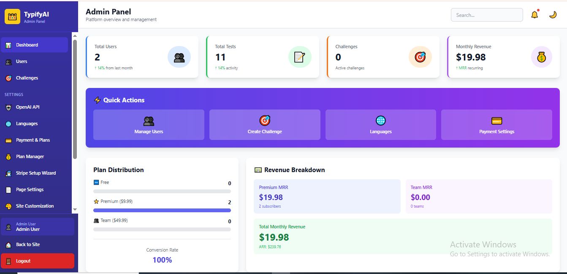This screenshot has width=567, height=274.
Task: Click the Premium plan progress bar
Action: click(x=162, y=210)
